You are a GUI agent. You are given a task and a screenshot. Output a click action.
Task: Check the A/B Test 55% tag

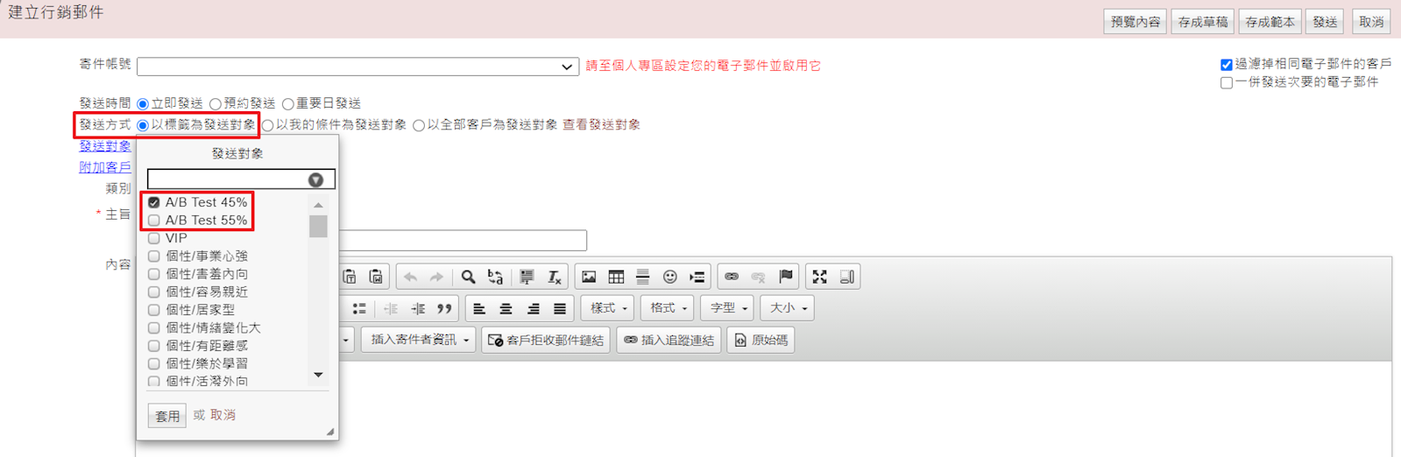tap(154, 221)
